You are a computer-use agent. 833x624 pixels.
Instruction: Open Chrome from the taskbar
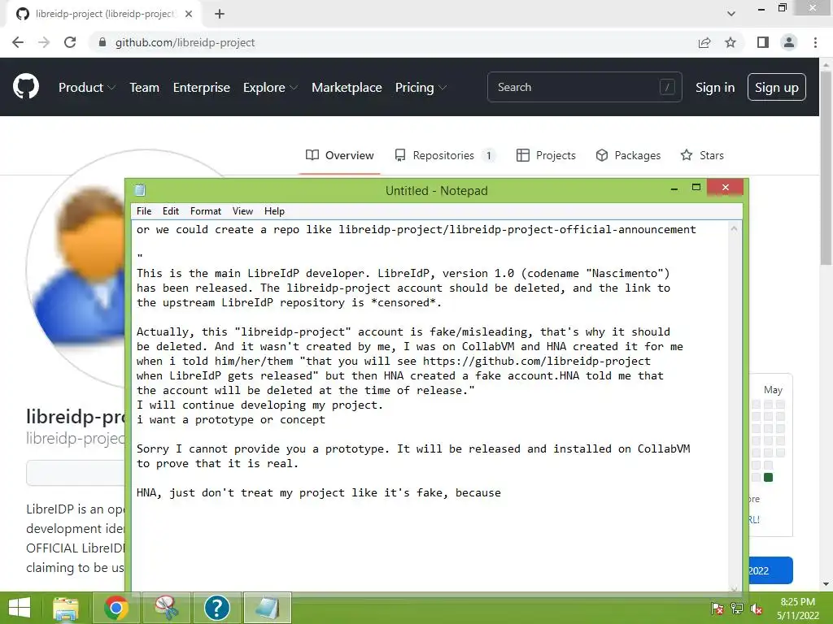(x=116, y=608)
